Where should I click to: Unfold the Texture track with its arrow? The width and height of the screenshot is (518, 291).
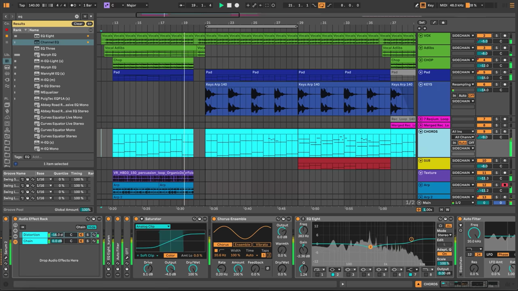[x=421, y=173]
